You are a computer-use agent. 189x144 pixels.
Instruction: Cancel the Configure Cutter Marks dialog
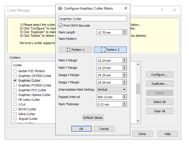click(x=104, y=129)
